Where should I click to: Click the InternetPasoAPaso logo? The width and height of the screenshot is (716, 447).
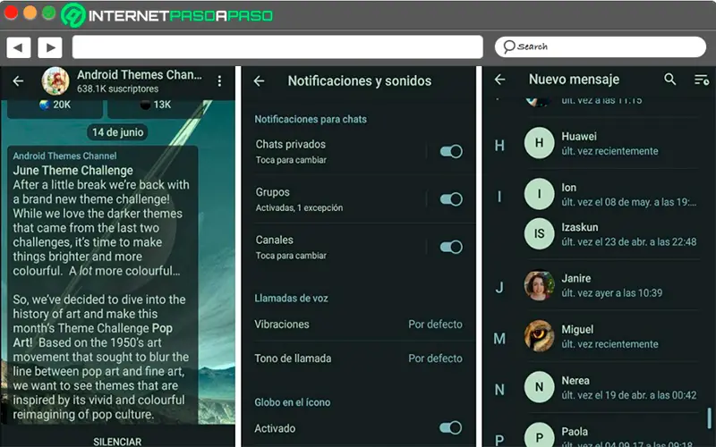167,15
